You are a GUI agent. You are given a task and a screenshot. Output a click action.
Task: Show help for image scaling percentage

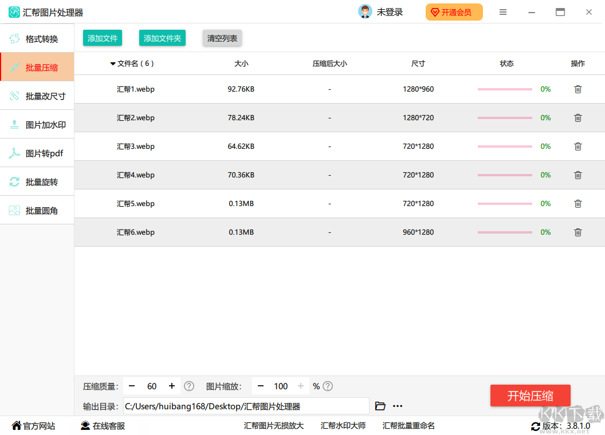328,386
